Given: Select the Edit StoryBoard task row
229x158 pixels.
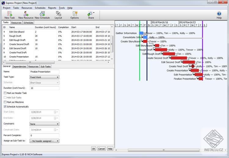Looking at the screenshot, I should (x=56, y=32).
